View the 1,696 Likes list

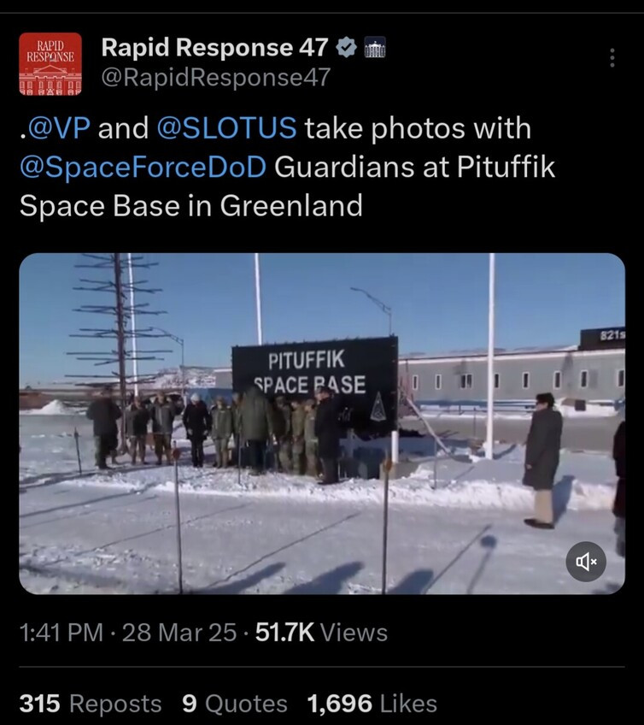point(372,704)
